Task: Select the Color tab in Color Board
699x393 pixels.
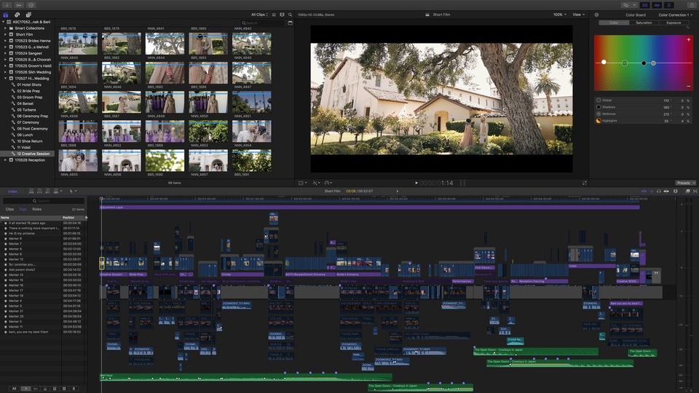Action: click(x=614, y=23)
